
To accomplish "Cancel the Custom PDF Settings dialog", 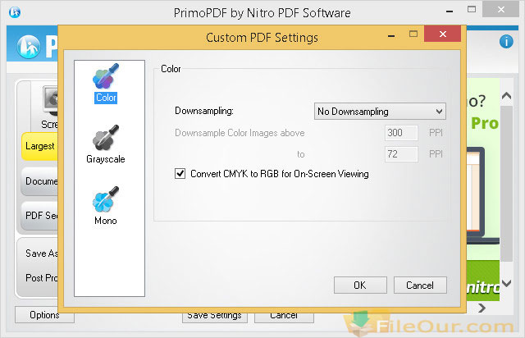I will click(x=419, y=285).
